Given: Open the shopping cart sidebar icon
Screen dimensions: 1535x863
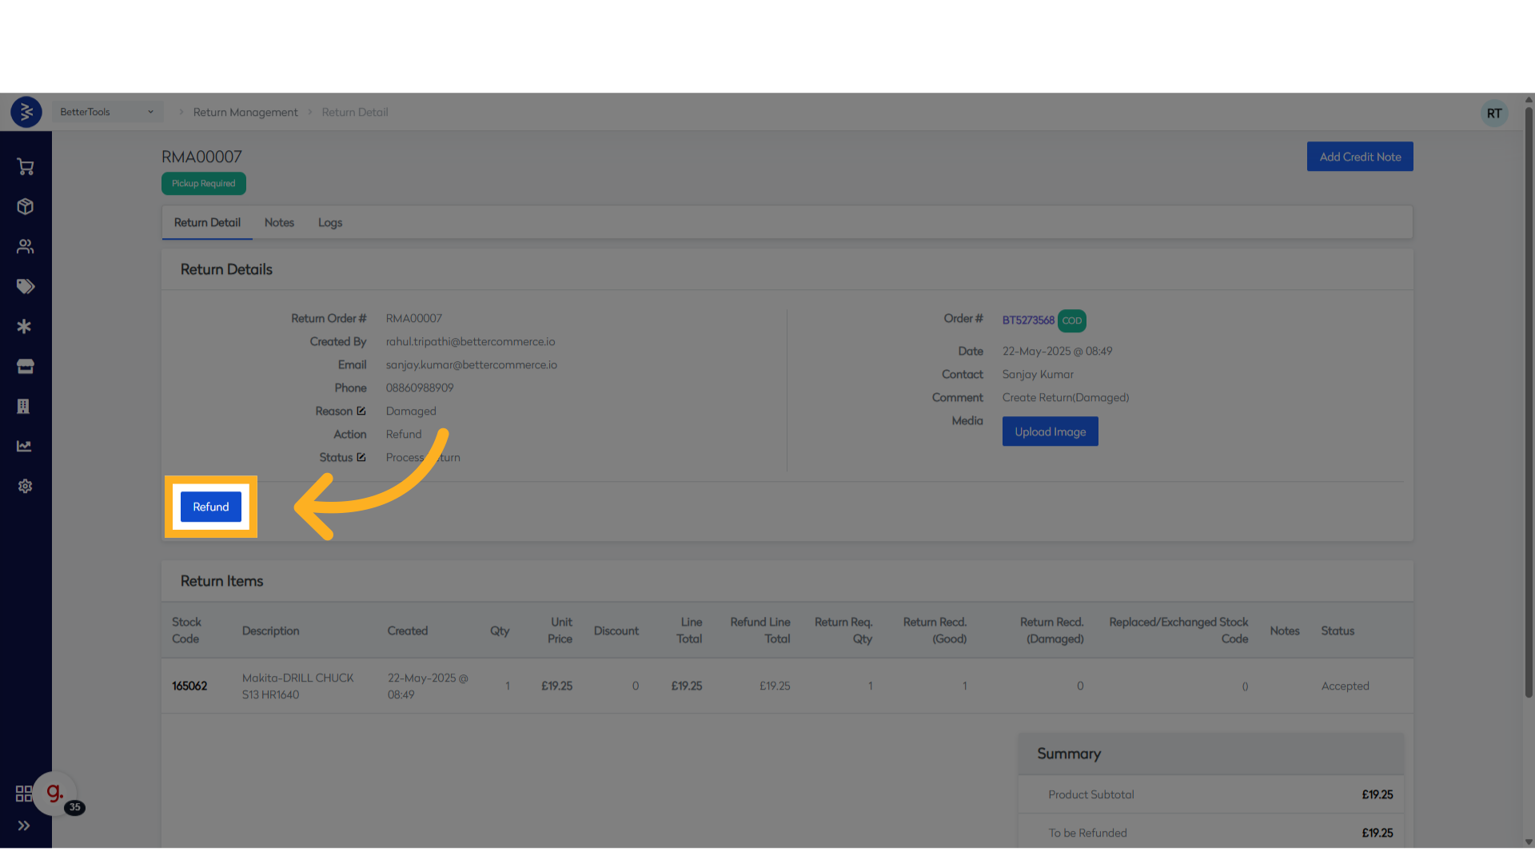Looking at the screenshot, I should 25,167.
